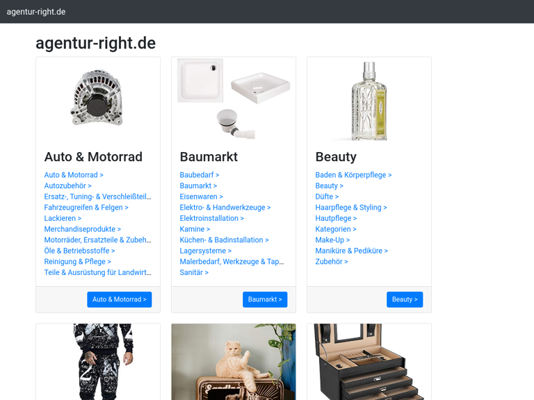Select the Küchen- & Badinstallation link
The height and width of the screenshot is (400, 534).
click(224, 240)
